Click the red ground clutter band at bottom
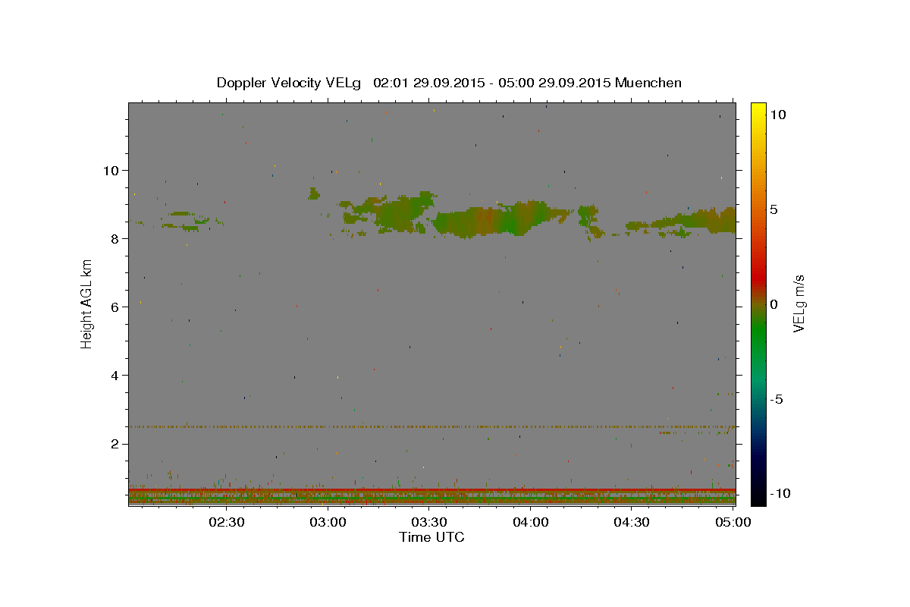 [431, 490]
